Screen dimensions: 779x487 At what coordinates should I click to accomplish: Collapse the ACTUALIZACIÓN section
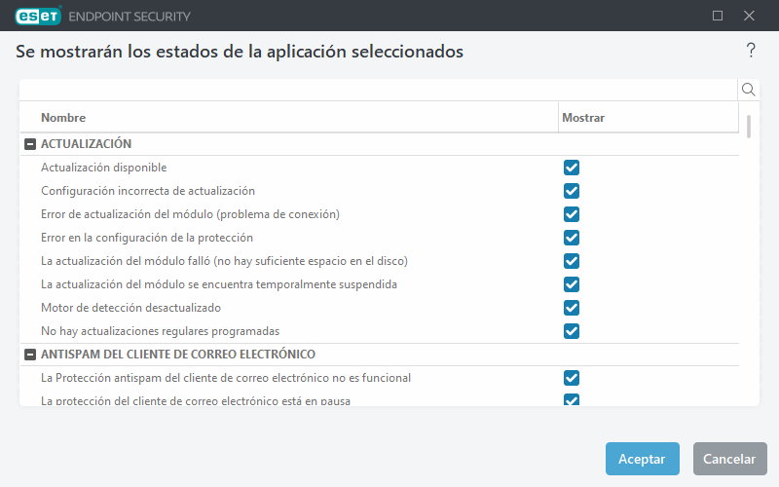click(x=30, y=144)
